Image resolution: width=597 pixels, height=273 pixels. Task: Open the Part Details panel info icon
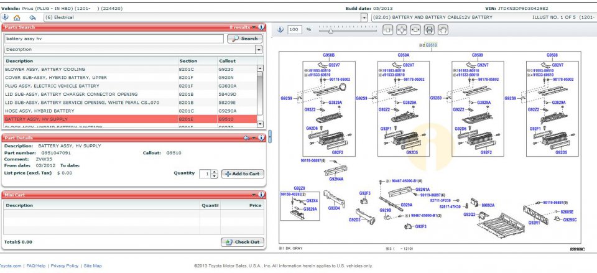(x=261, y=138)
